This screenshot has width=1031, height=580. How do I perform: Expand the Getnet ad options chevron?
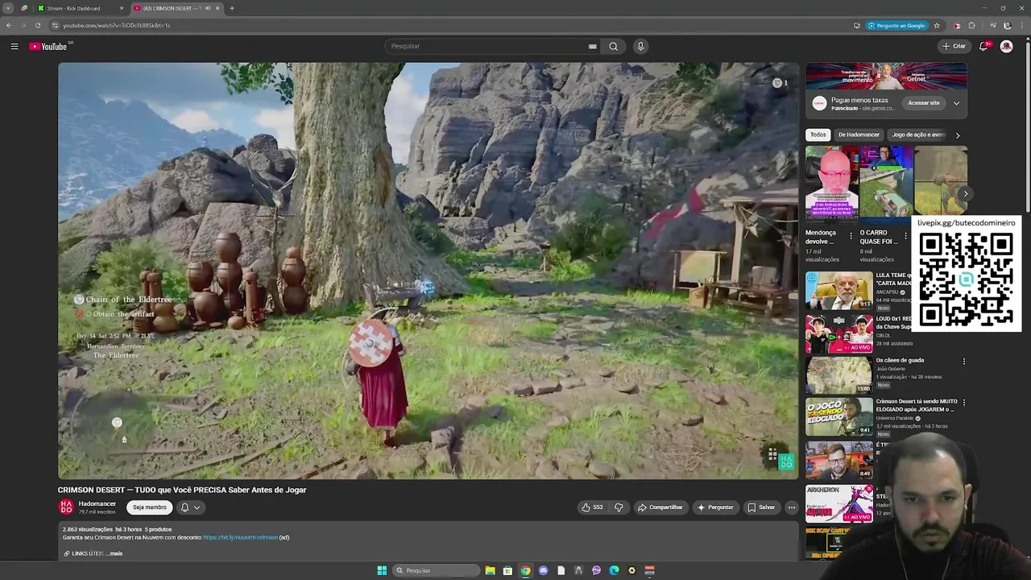[956, 103]
